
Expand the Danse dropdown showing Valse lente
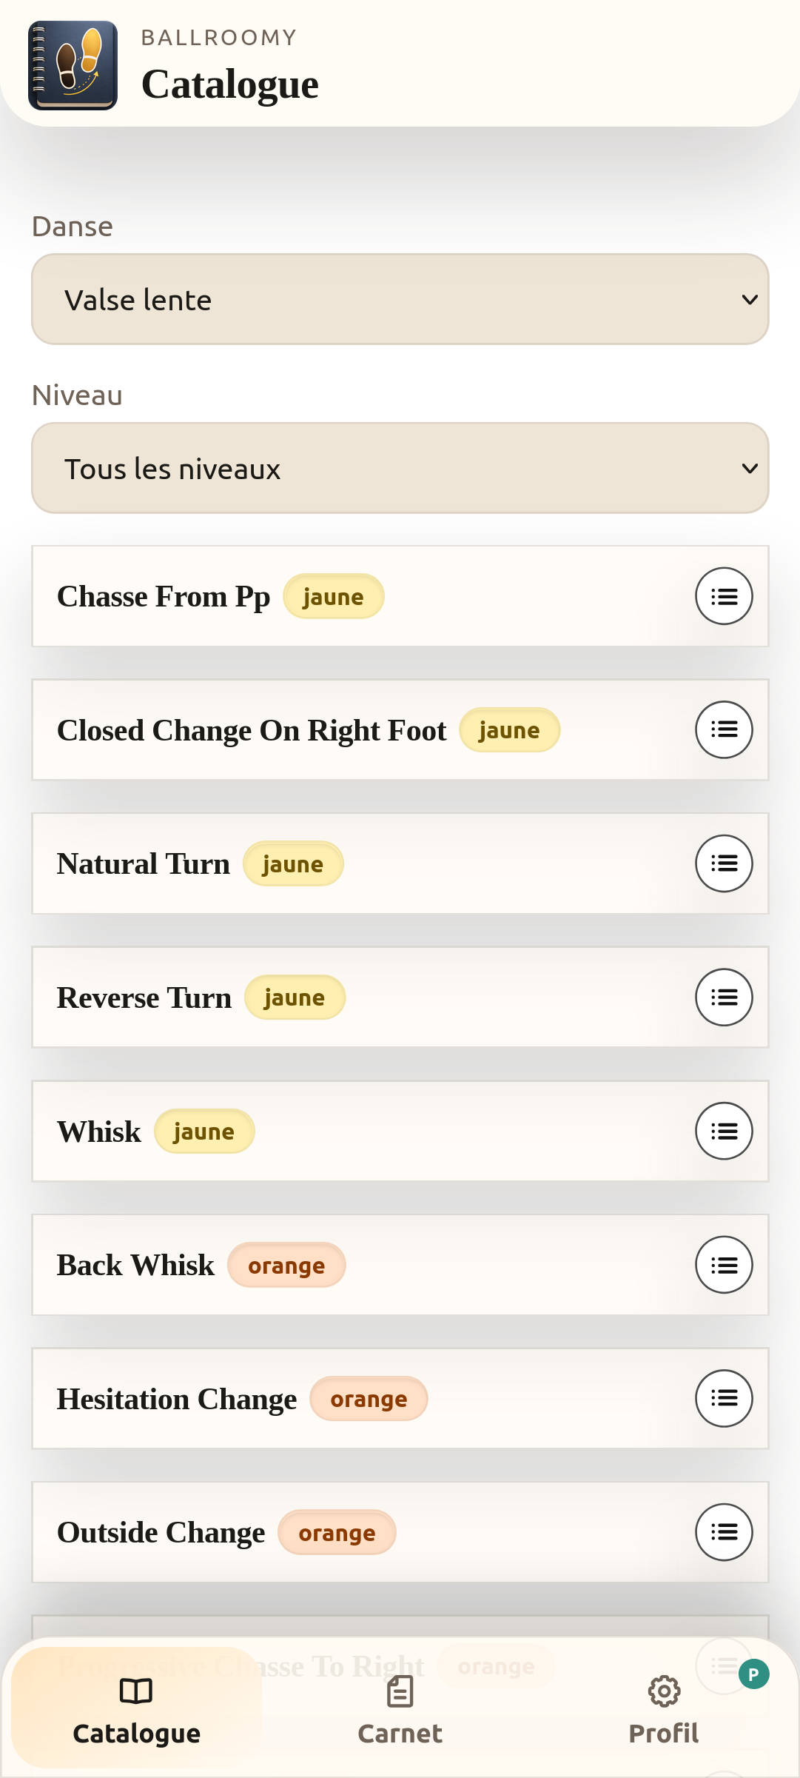[400, 300]
